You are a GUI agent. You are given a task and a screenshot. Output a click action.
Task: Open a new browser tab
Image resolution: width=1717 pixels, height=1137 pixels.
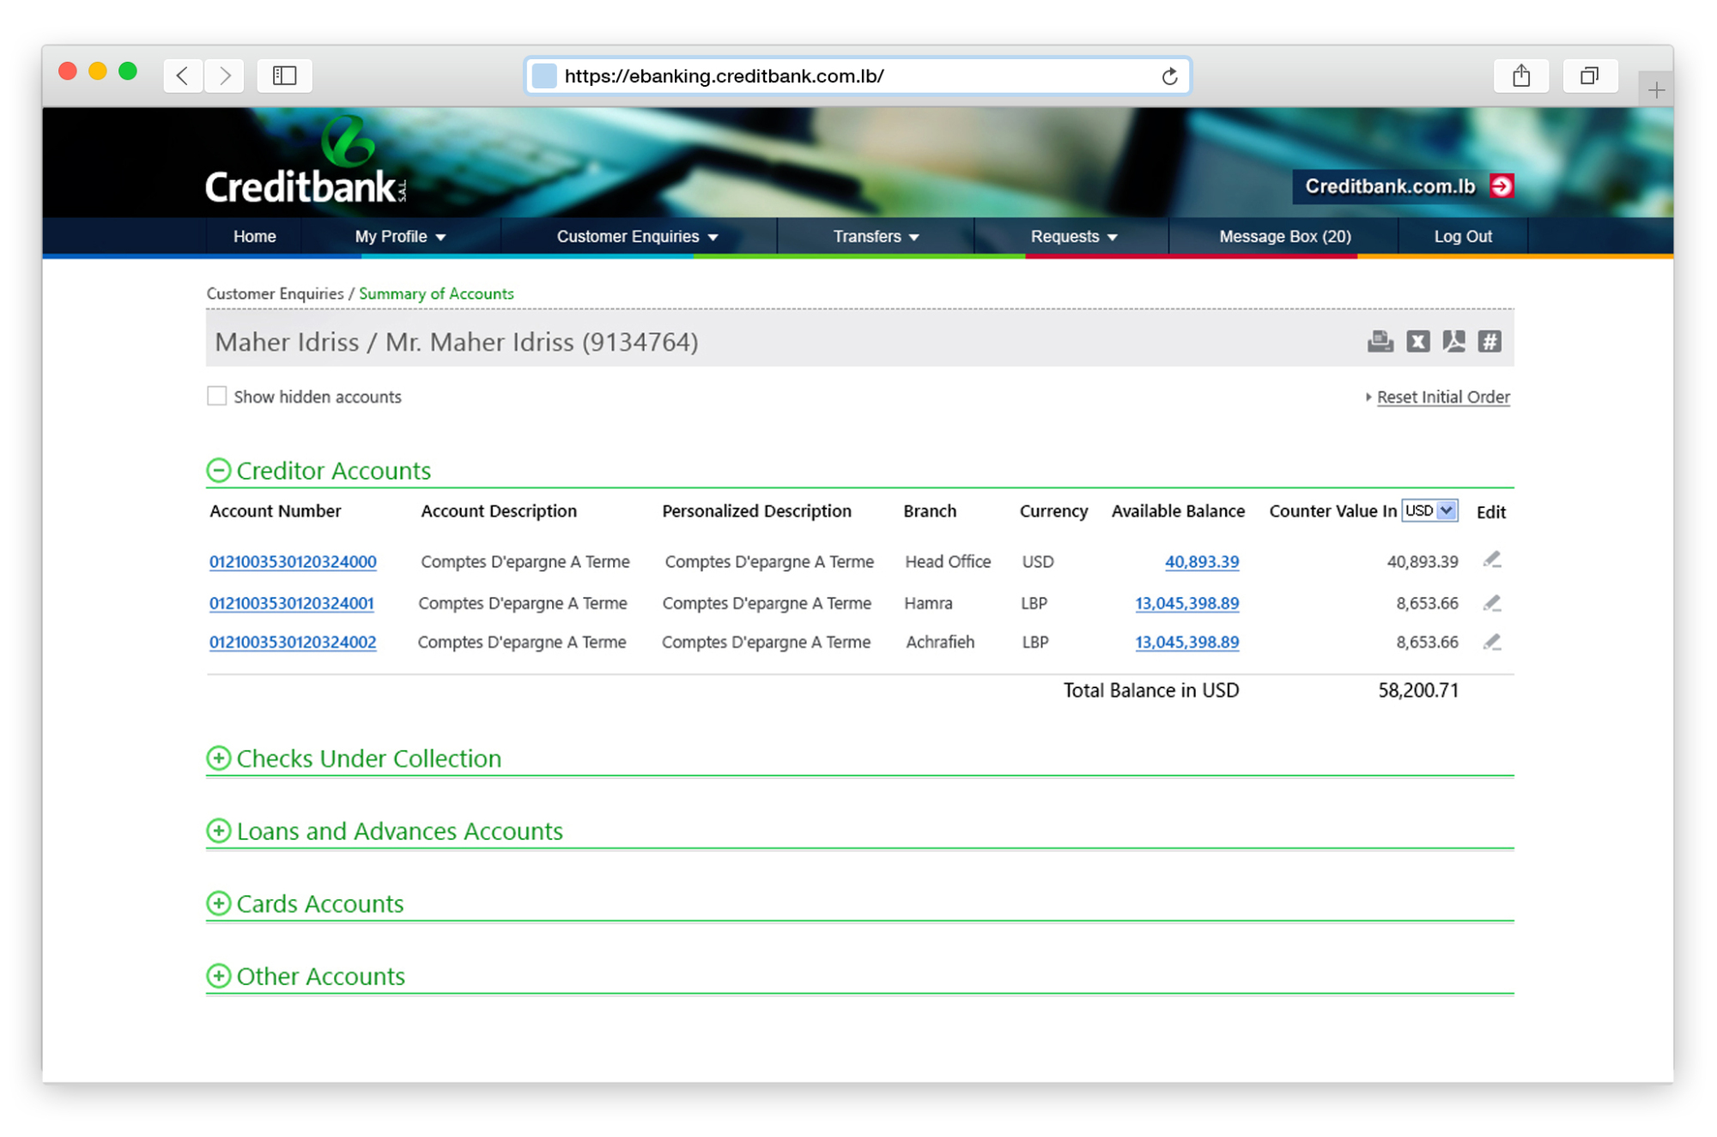coord(1656,90)
